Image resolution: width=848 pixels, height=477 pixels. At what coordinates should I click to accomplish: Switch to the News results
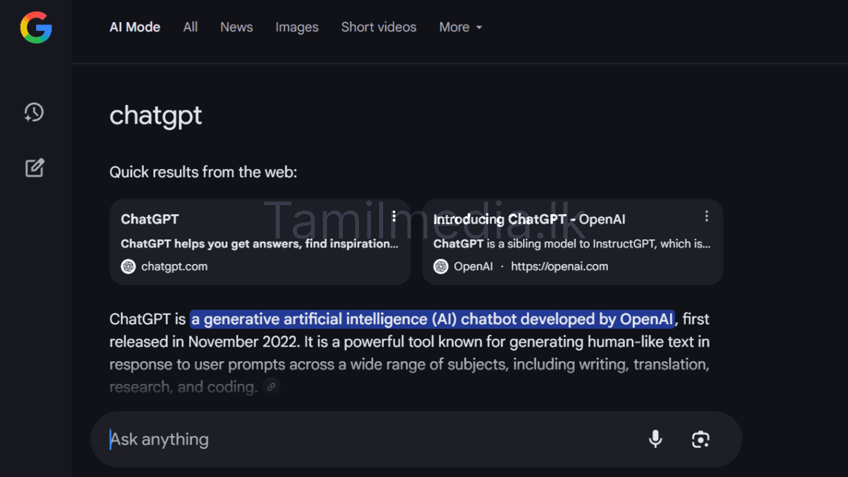pos(236,27)
